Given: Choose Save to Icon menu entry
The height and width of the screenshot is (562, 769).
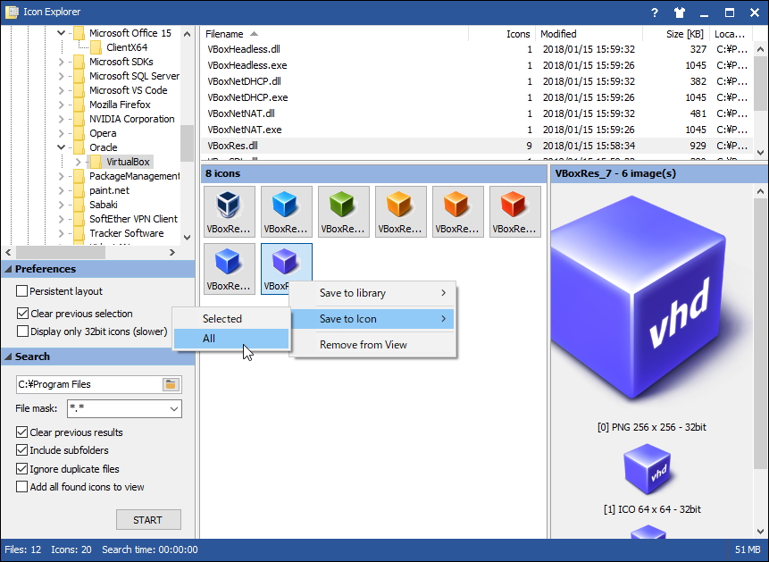Looking at the screenshot, I should [x=373, y=319].
